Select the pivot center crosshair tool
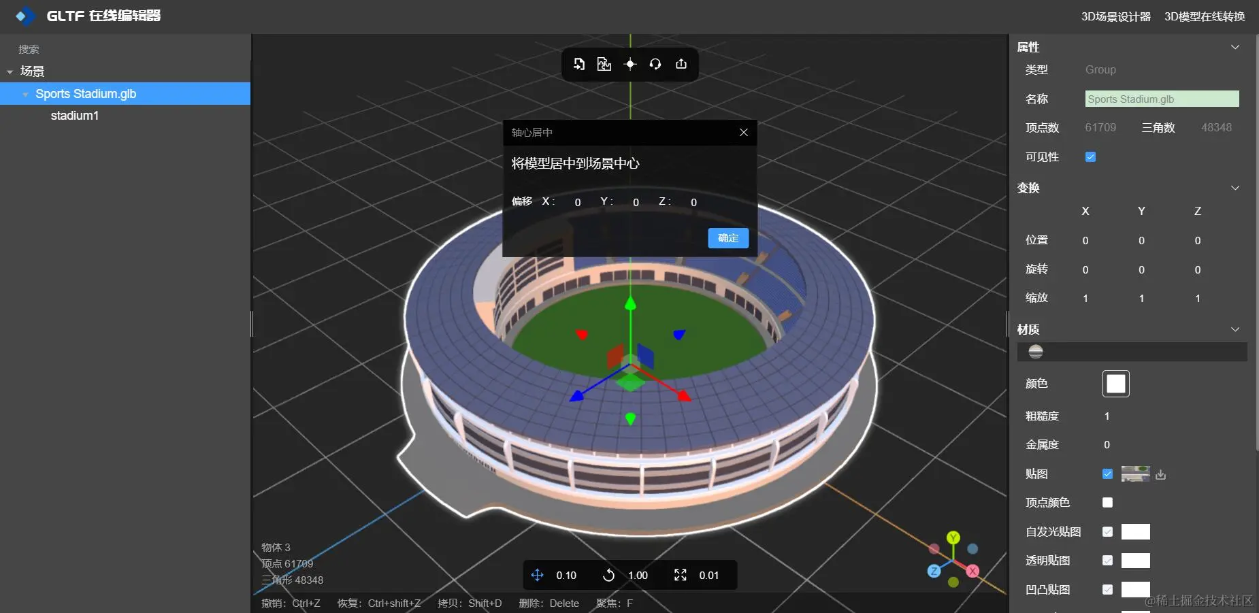This screenshot has width=1259, height=613. tap(630, 64)
